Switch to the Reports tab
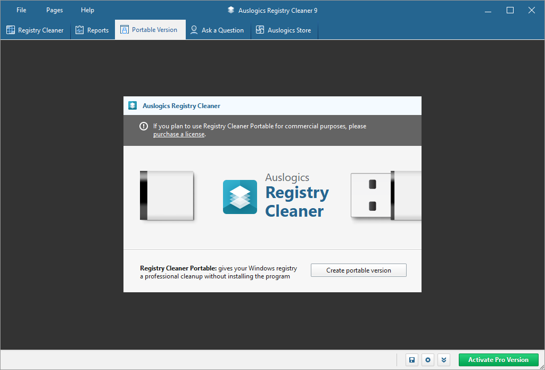The image size is (545, 370). 93,30
